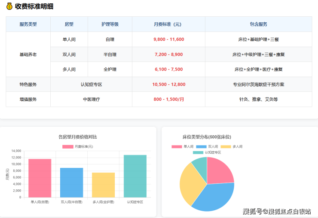Click the 基础养老 service type cell
Screen dimensions: 318x218
(28, 54)
